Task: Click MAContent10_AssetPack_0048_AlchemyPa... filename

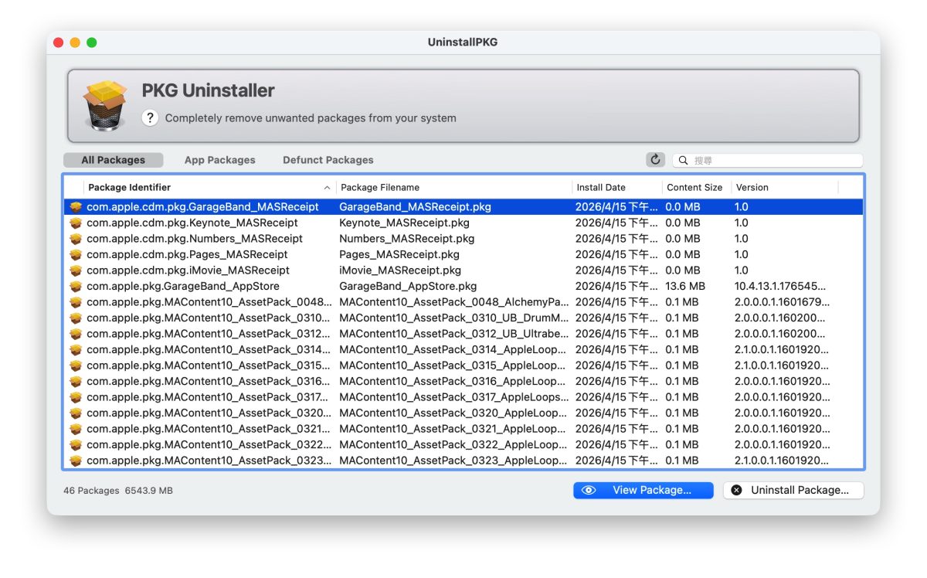Action: pyautogui.click(x=454, y=302)
